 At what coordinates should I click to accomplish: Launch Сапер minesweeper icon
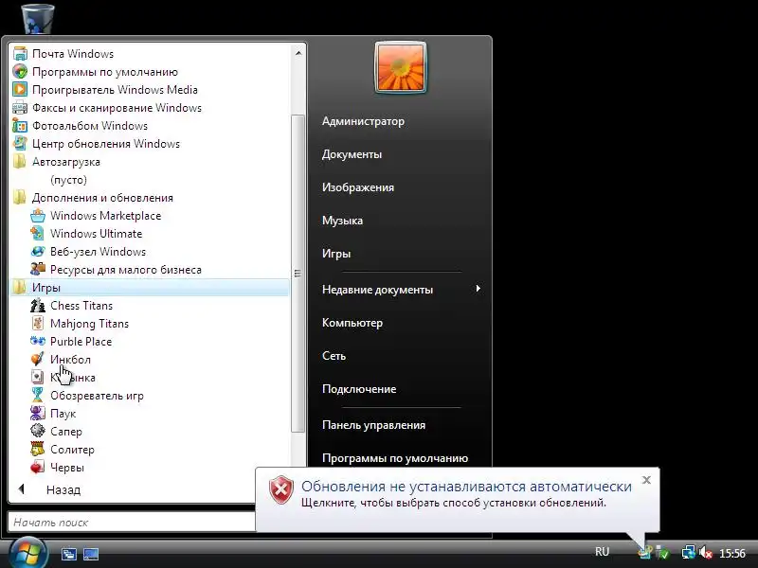(38, 431)
